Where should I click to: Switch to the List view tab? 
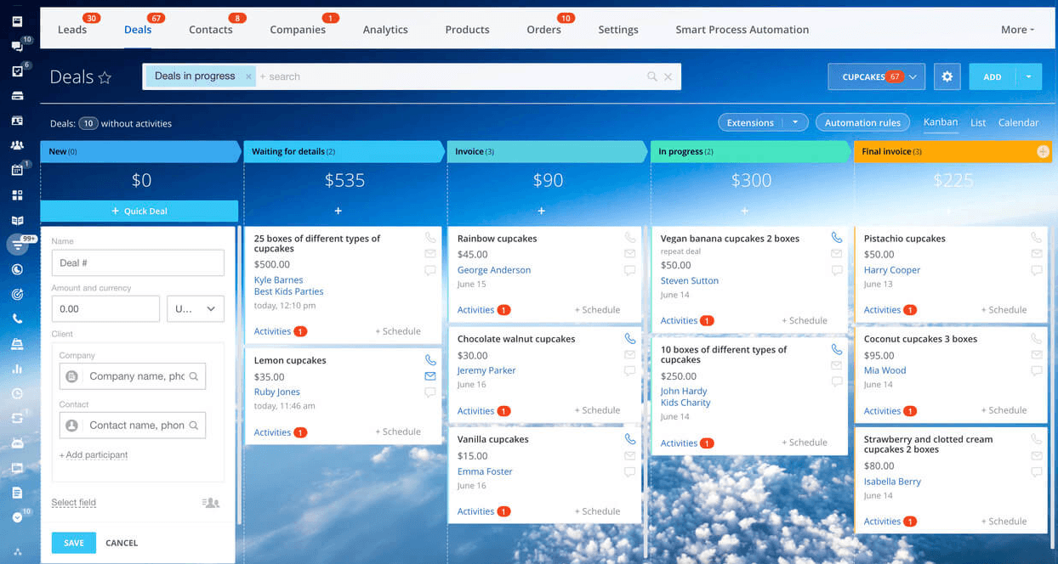[x=978, y=122]
